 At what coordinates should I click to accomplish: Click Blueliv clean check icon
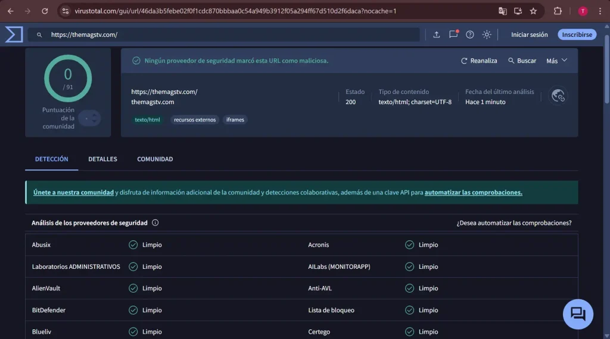point(133,332)
